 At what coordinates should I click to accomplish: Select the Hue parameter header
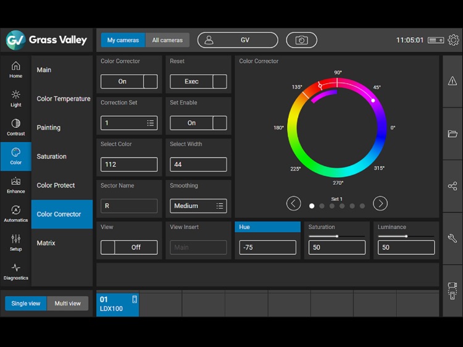click(x=267, y=227)
